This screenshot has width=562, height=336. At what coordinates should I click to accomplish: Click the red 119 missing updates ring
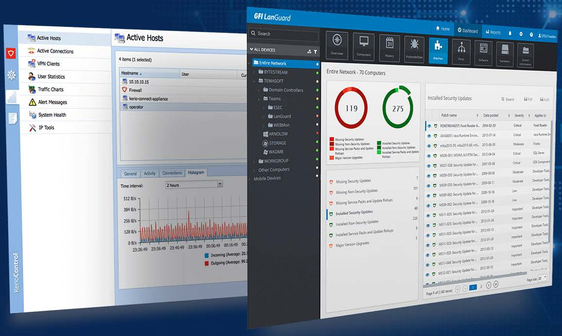(351, 108)
